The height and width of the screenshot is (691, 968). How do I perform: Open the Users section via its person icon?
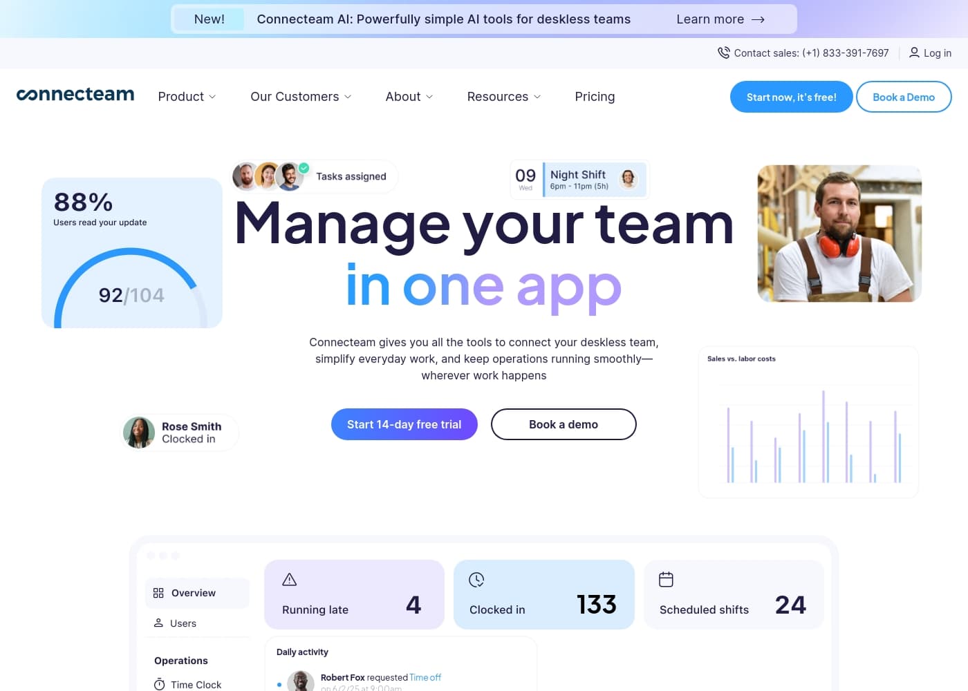pyautogui.click(x=158, y=623)
